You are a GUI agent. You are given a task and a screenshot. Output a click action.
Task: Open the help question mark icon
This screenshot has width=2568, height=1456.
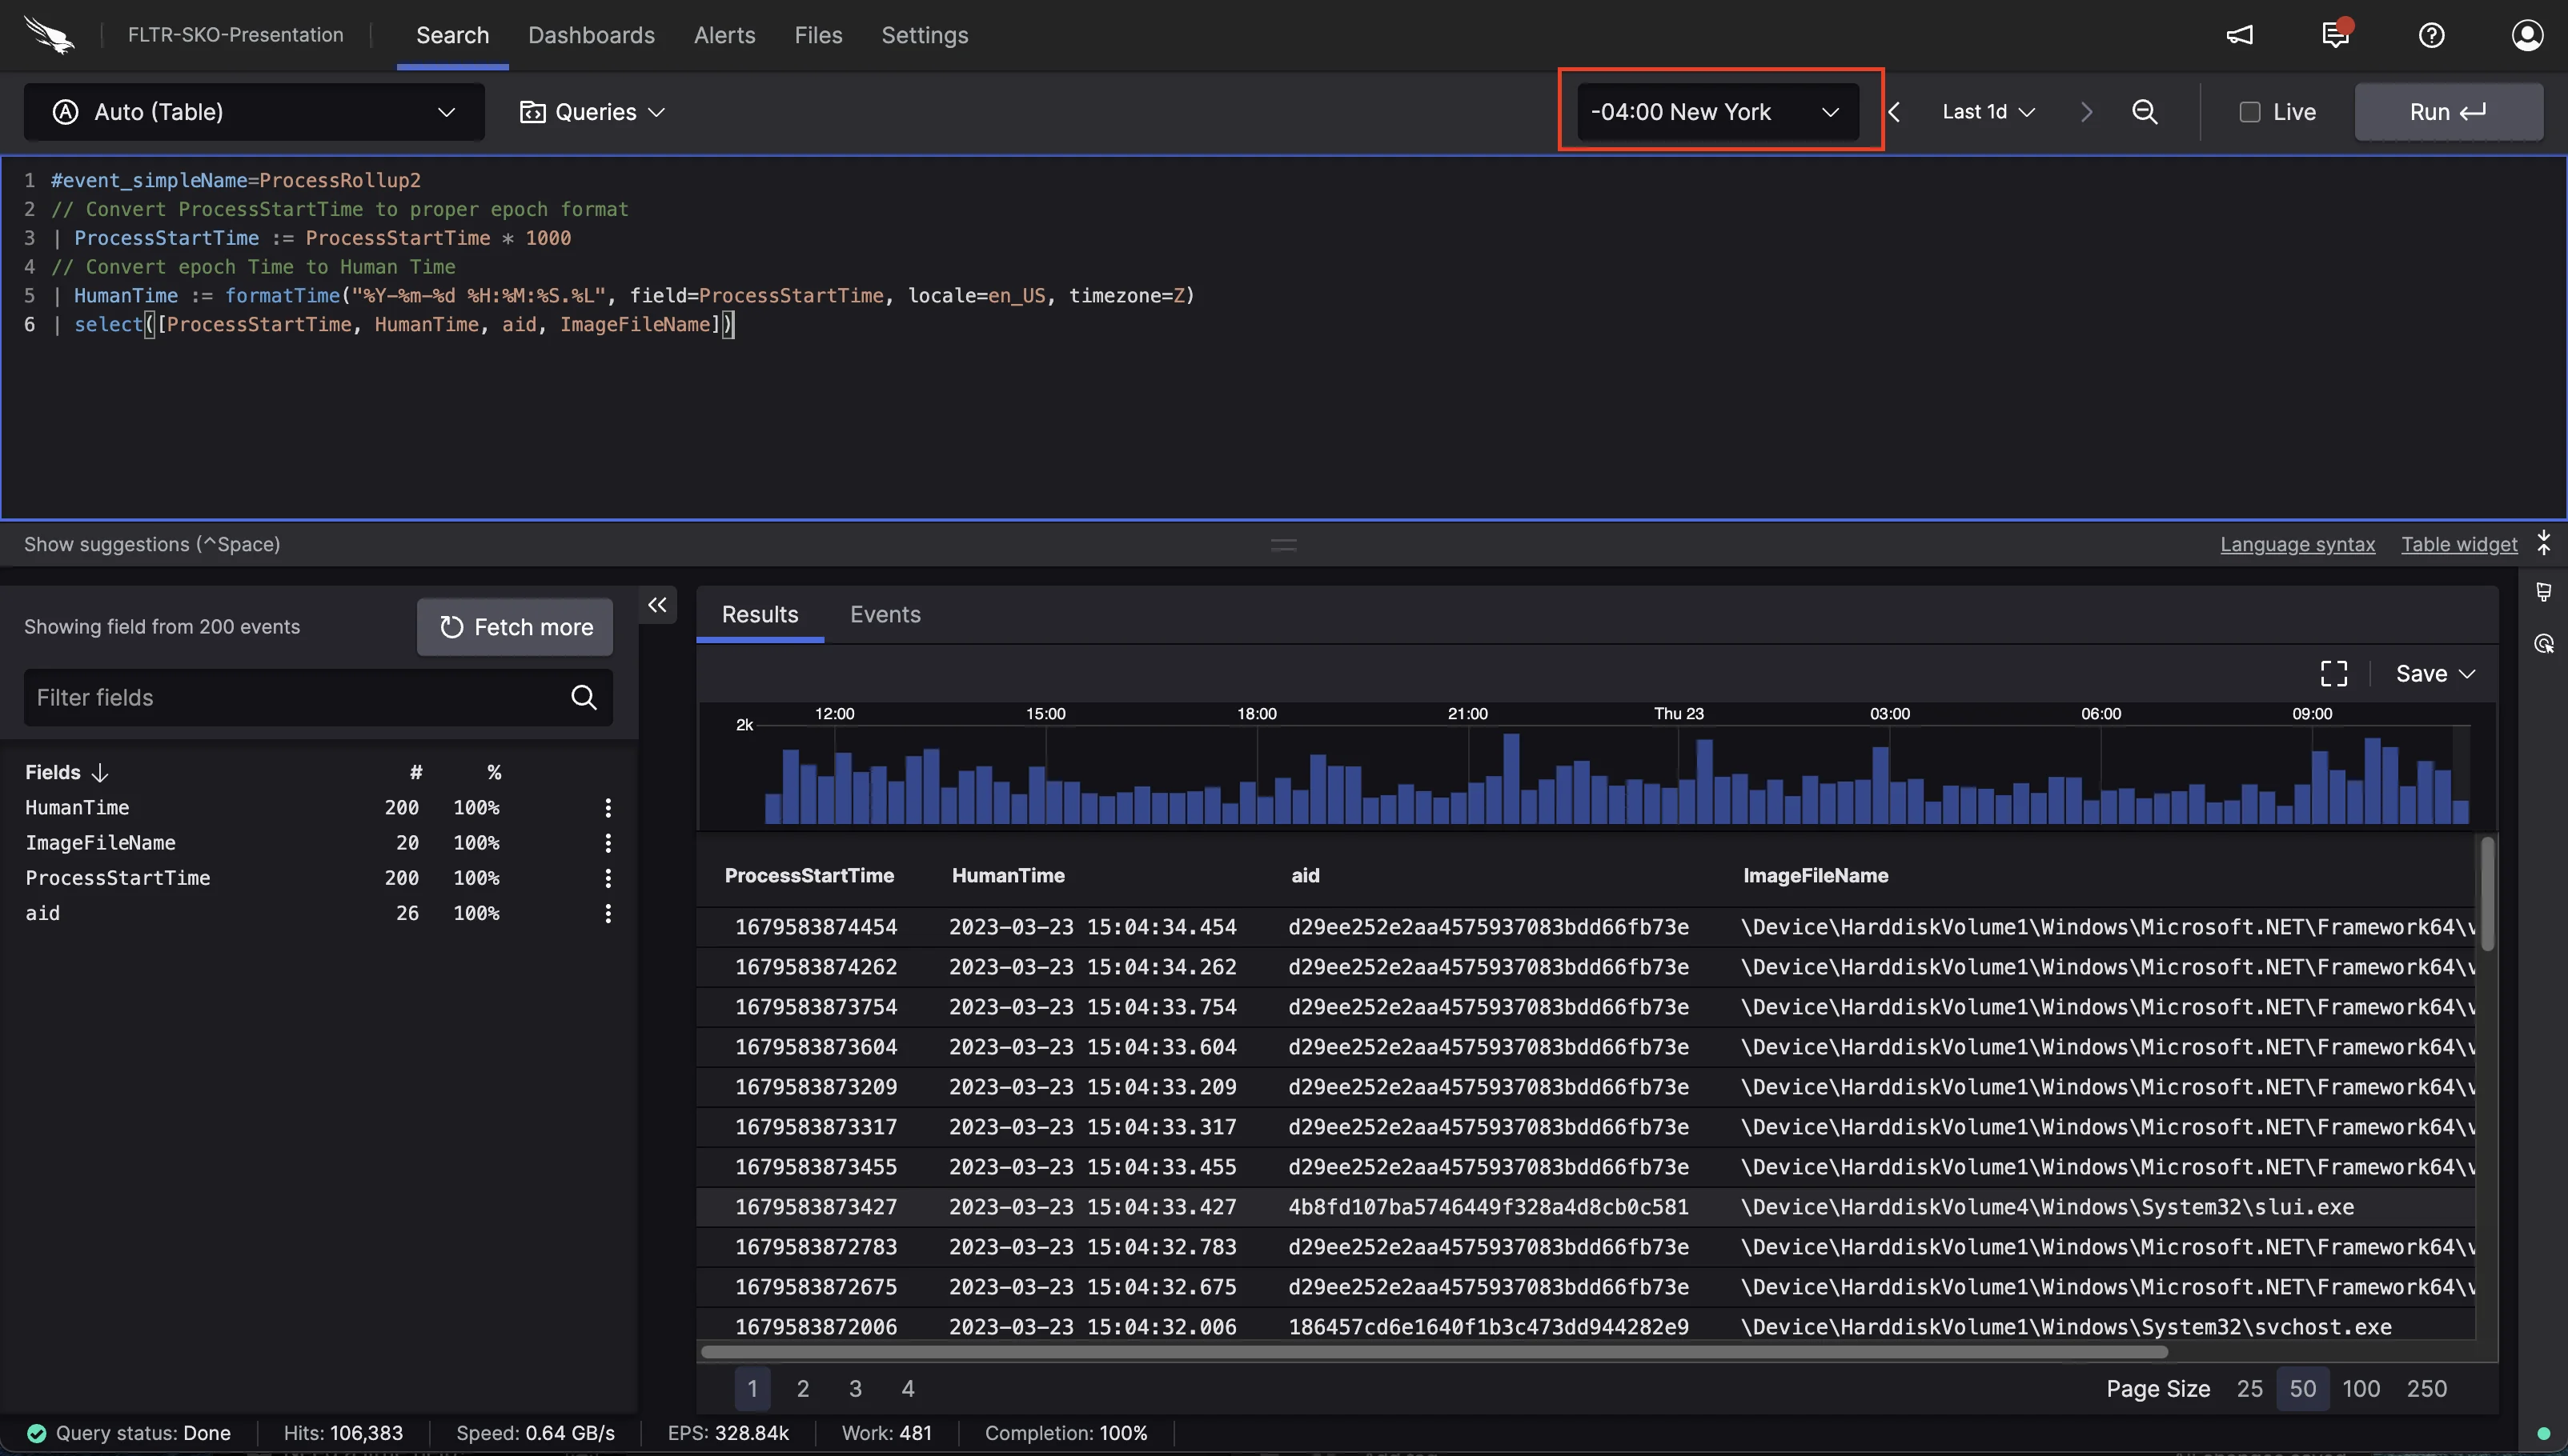(2431, 35)
